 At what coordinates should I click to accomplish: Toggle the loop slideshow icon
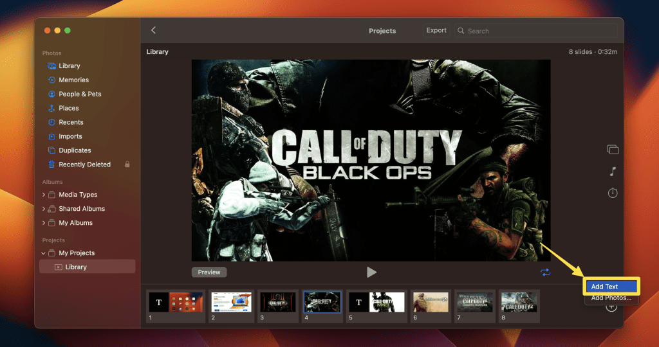coord(546,272)
